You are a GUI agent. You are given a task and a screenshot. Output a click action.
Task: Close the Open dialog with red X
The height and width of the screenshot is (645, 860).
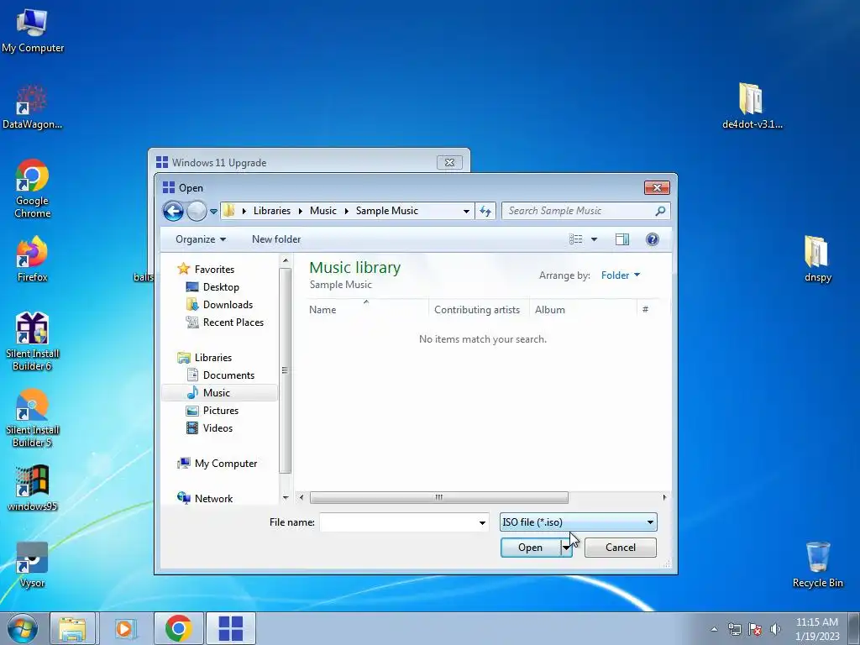(x=657, y=187)
